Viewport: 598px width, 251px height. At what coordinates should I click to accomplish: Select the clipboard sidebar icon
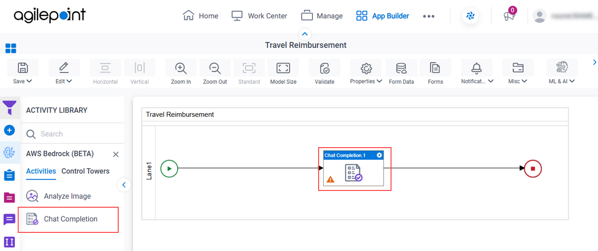(x=9, y=175)
